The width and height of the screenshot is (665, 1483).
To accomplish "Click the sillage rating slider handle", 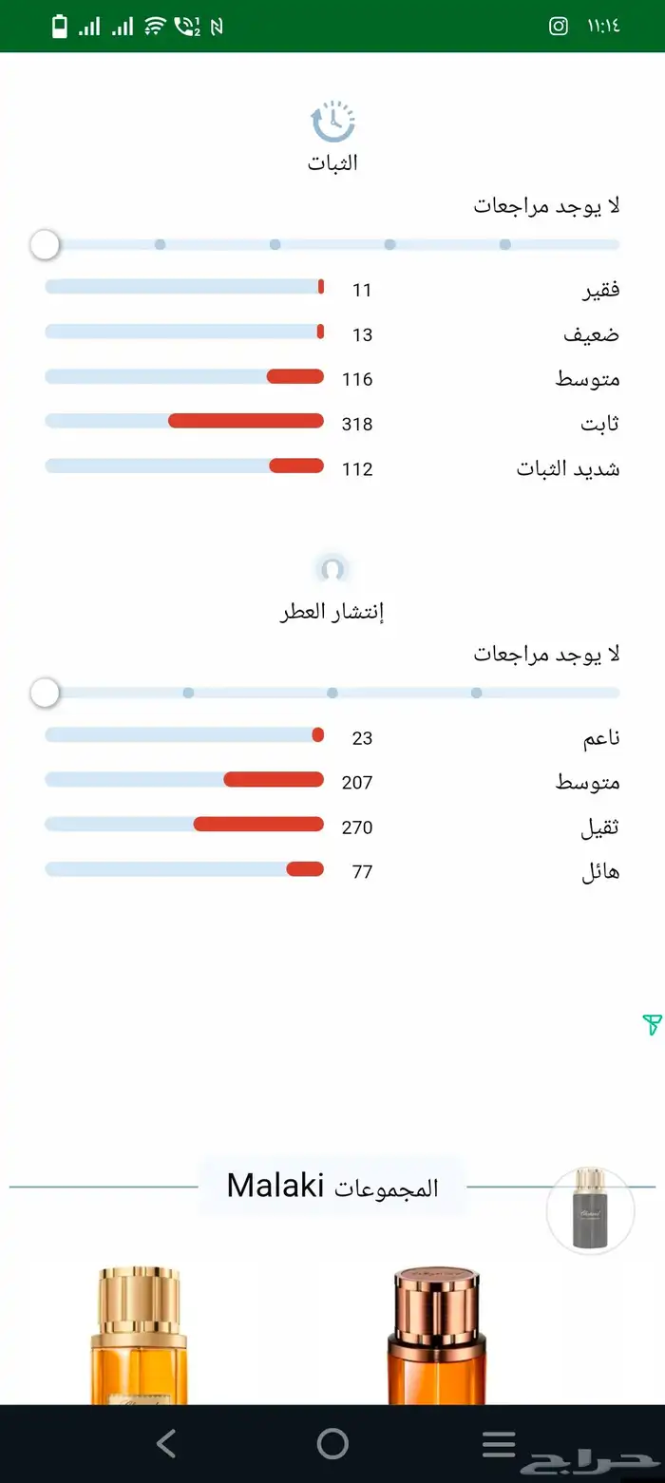I will [45, 694].
